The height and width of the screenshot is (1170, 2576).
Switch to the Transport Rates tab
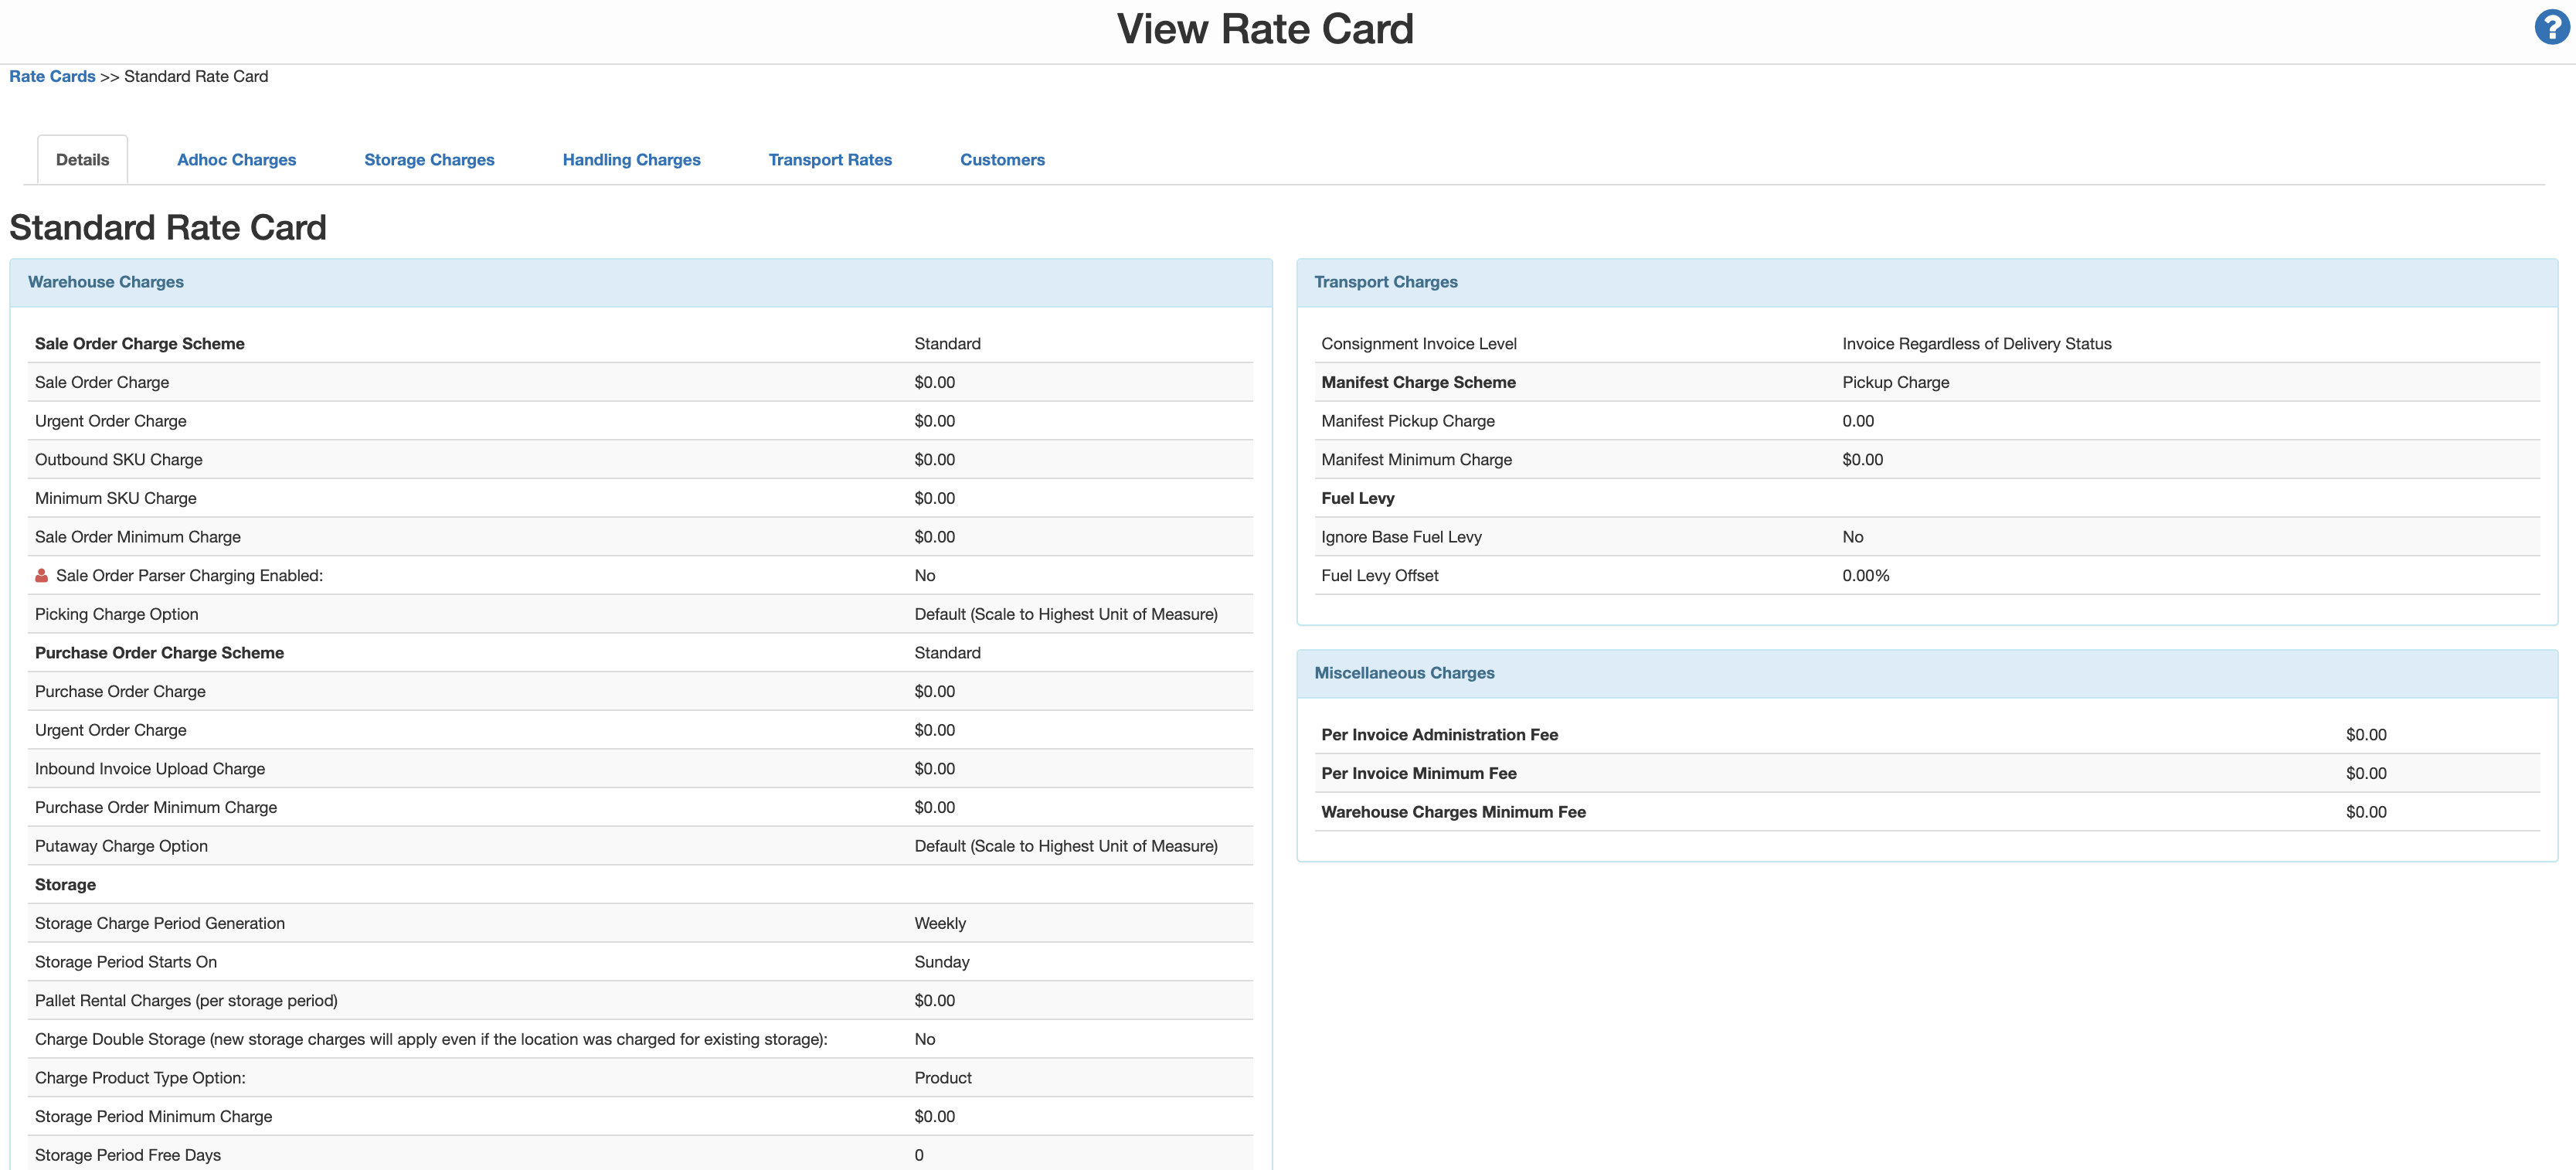pyautogui.click(x=830, y=159)
